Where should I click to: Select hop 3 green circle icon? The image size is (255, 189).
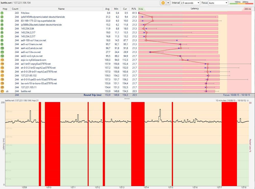[2, 21]
